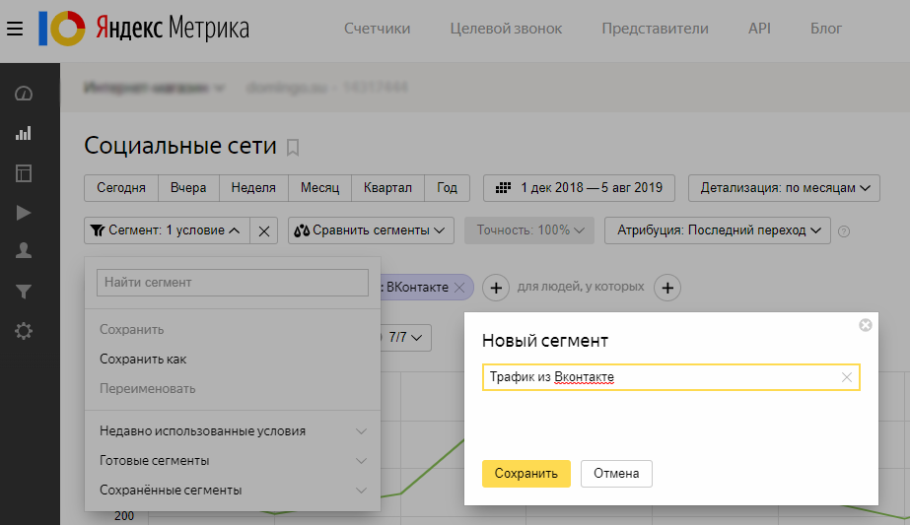
Task: Cancel with the Отмена button
Action: [x=616, y=474]
